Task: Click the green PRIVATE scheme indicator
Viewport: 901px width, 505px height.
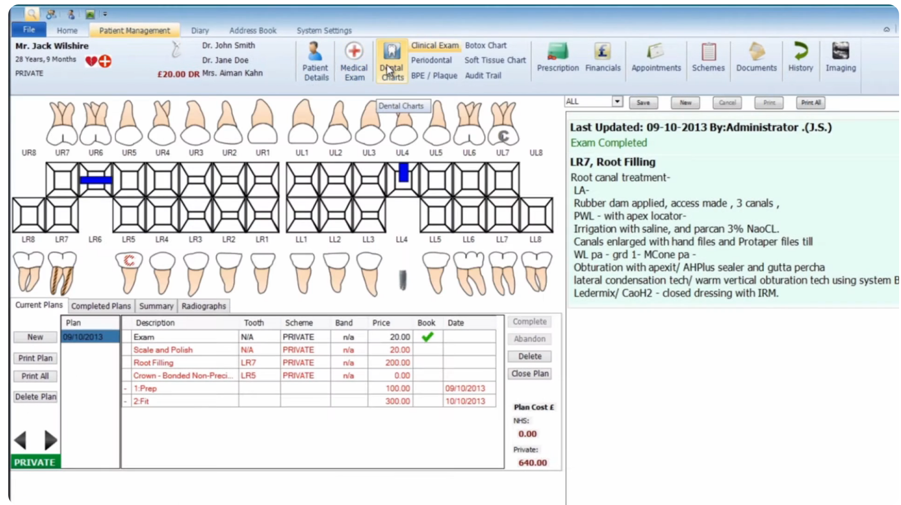Action: 35,462
